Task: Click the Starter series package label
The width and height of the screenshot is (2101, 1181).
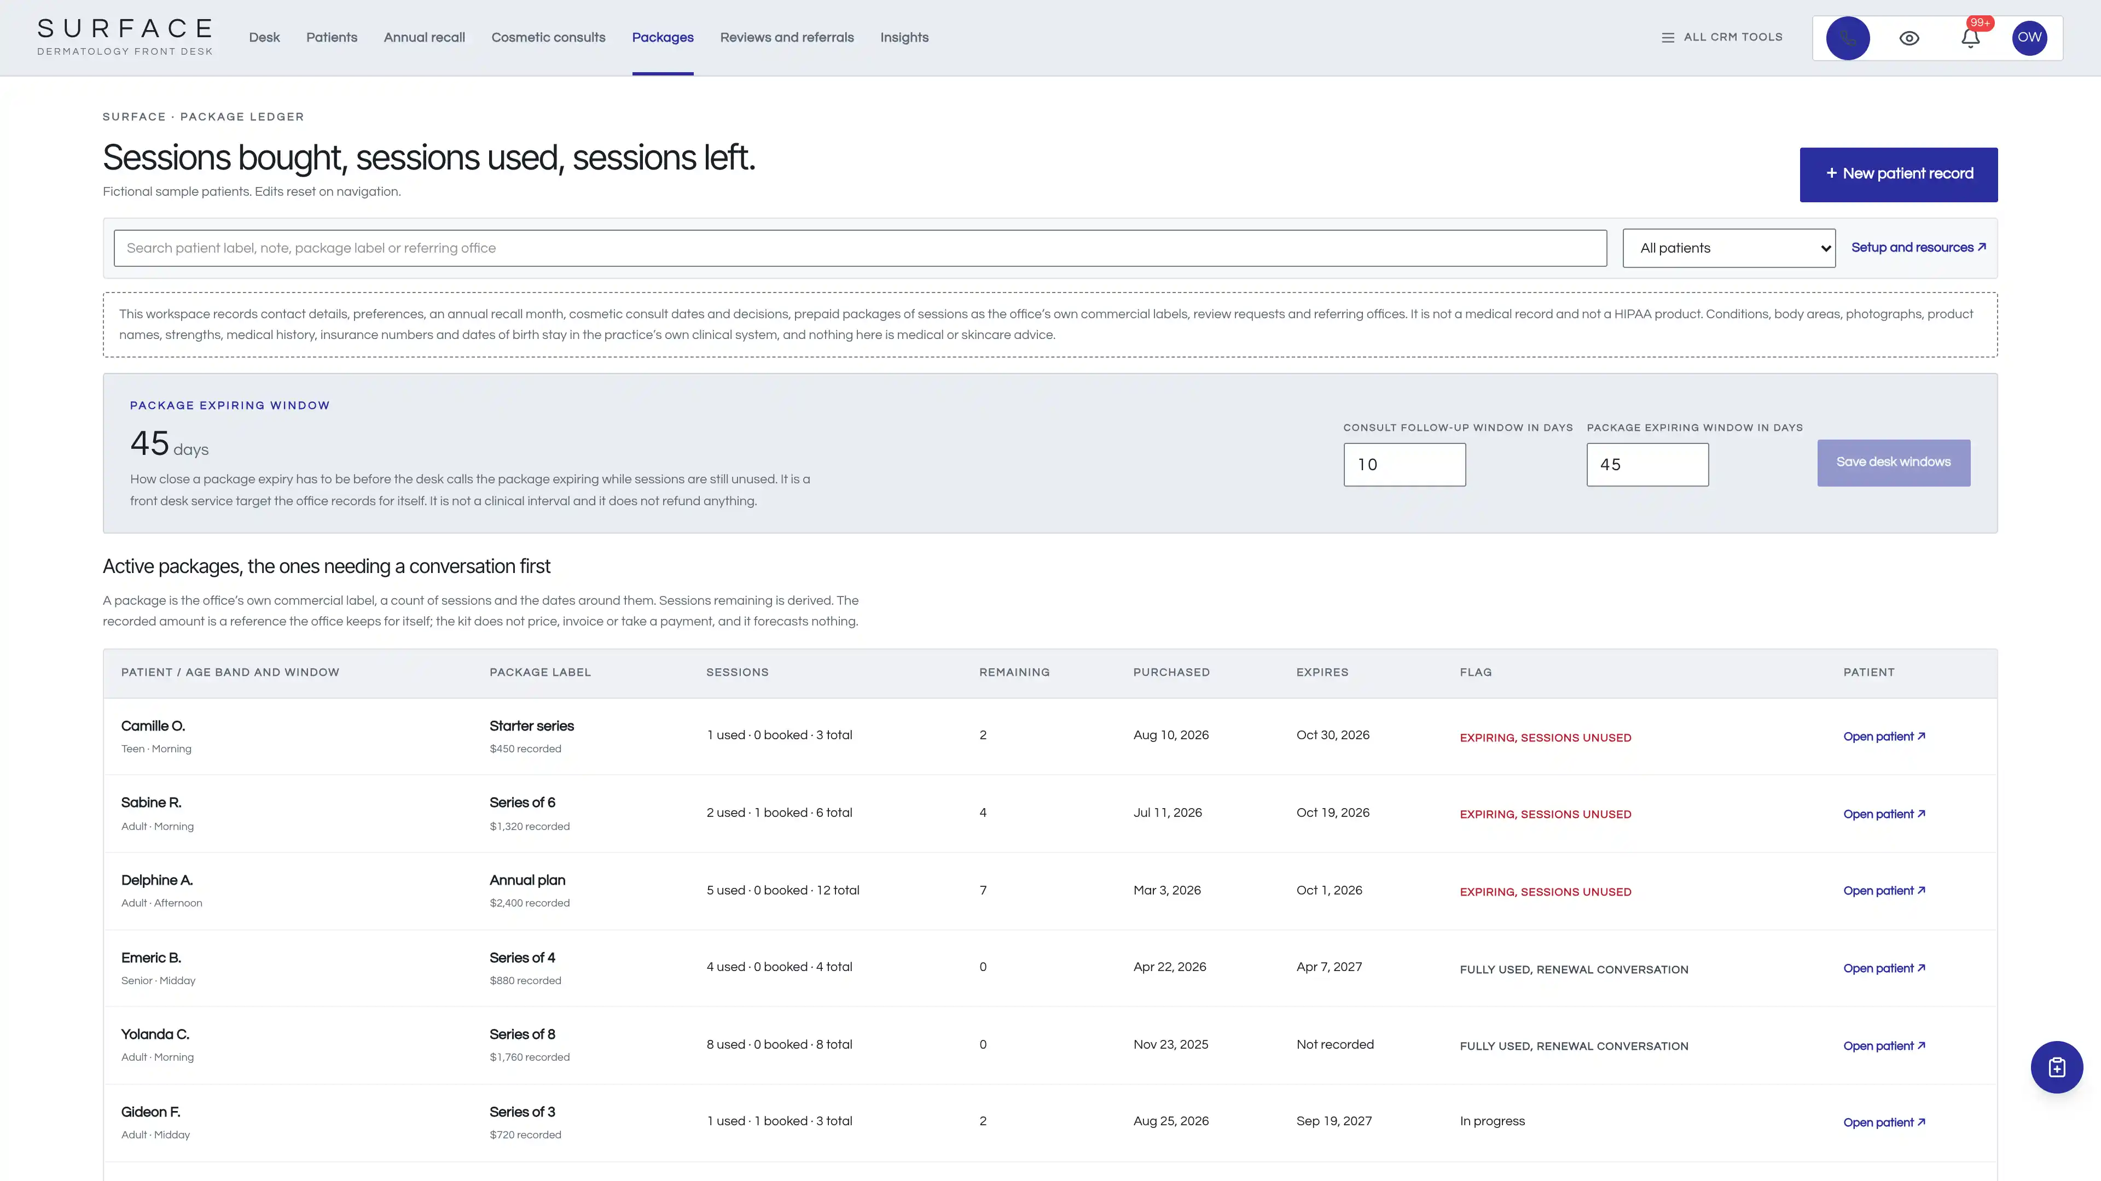Action: pos(531,726)
